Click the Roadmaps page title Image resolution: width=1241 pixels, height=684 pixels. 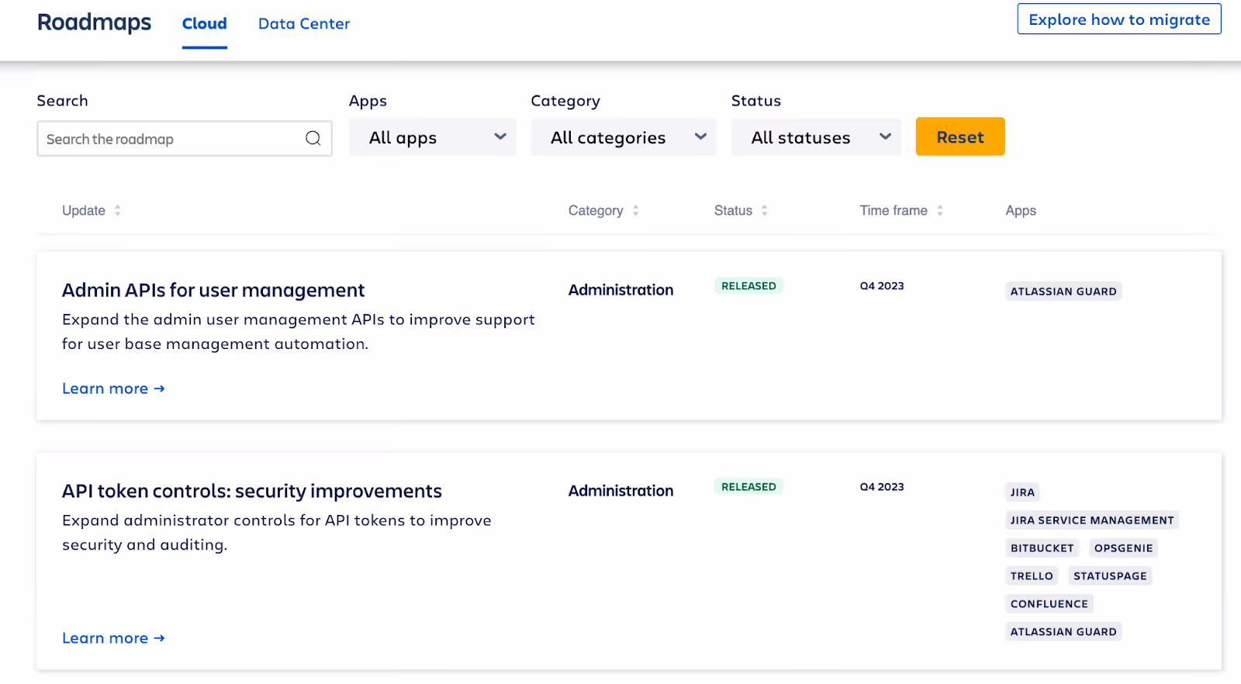click(95, 22)
